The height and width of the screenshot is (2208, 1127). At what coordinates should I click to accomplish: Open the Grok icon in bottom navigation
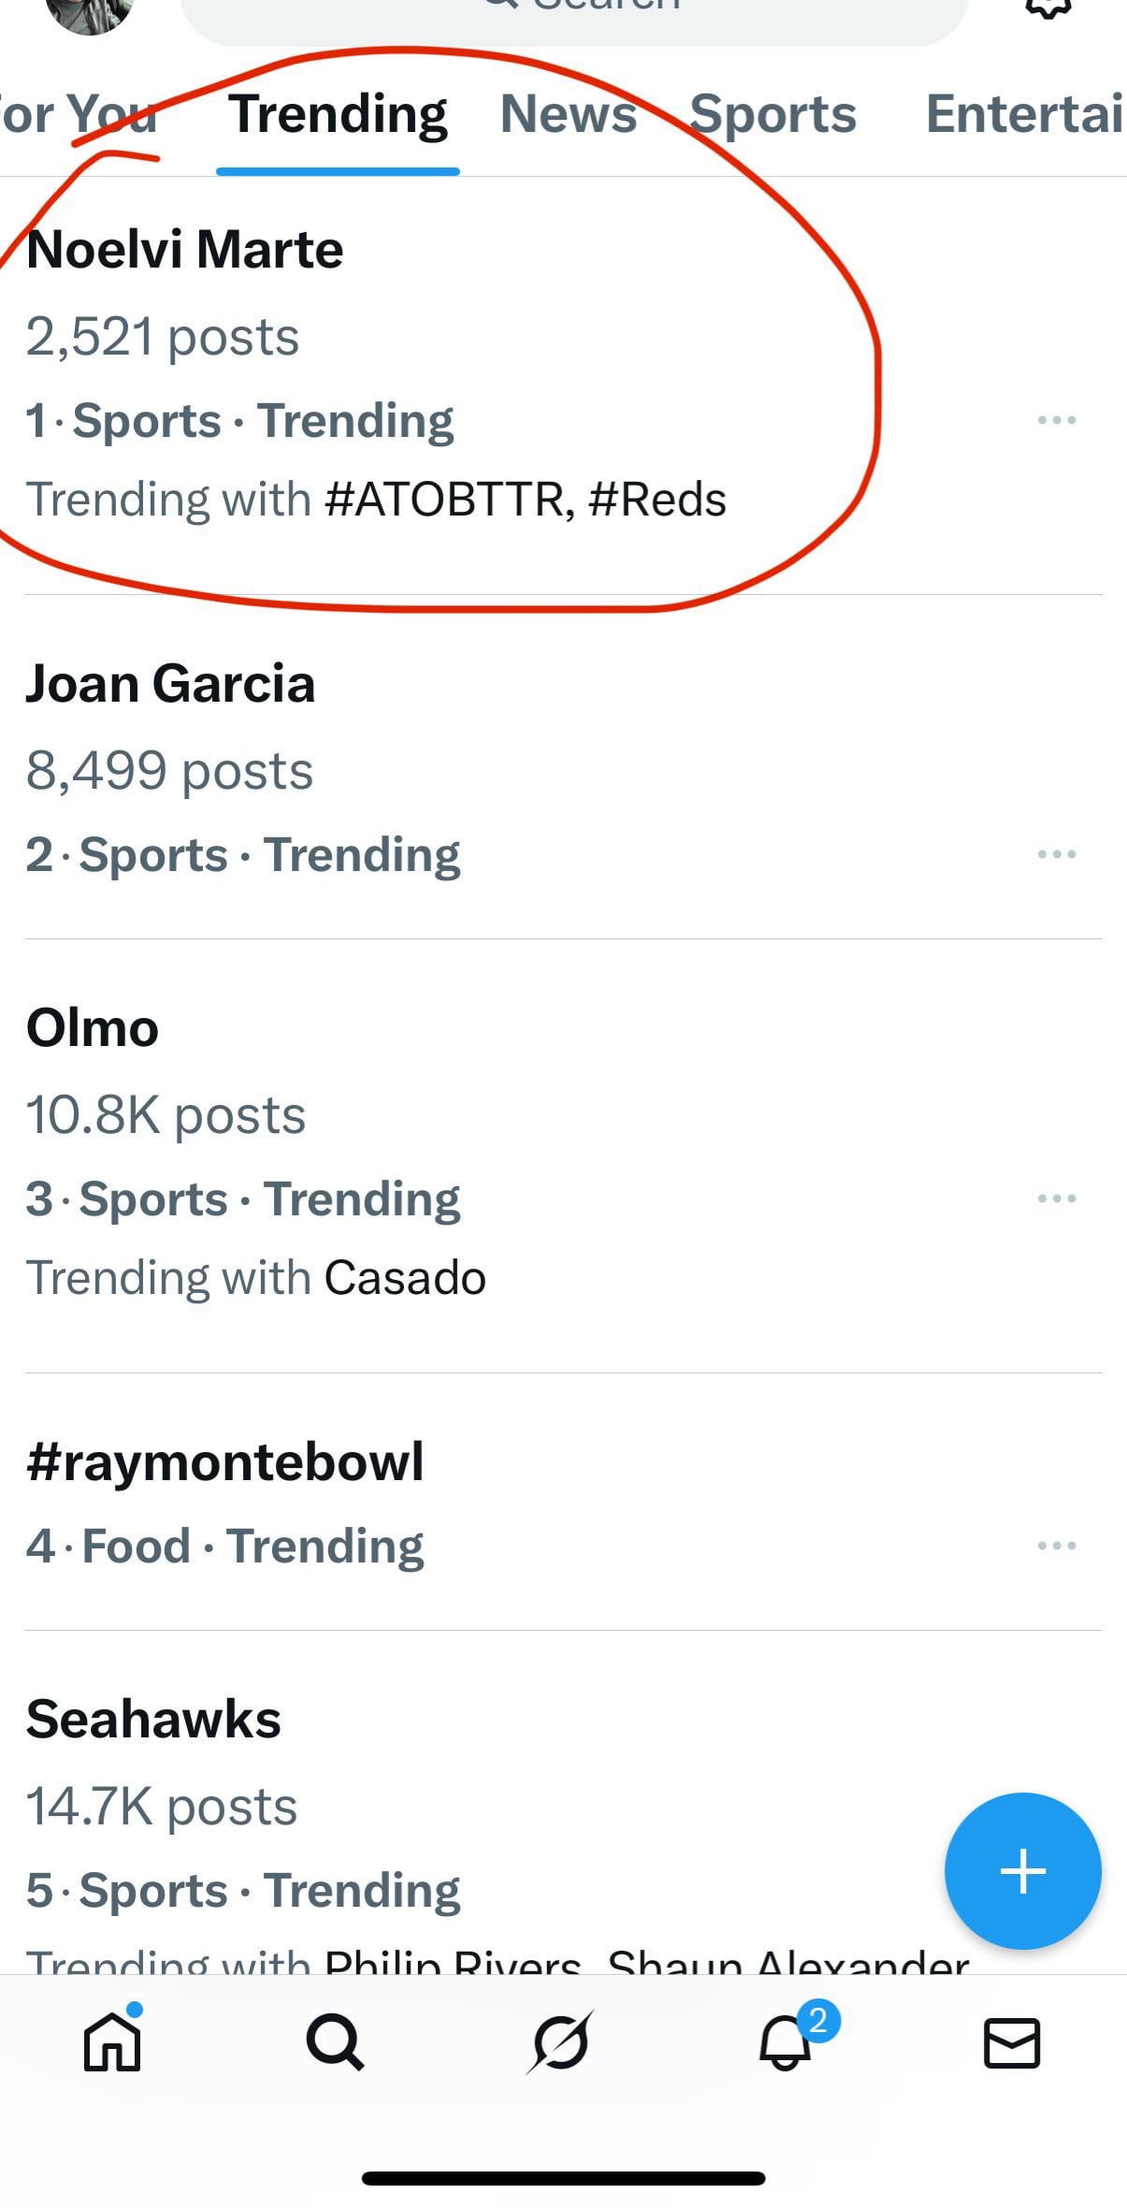click(559, 2042)
